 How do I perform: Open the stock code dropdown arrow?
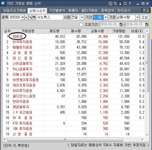pyautogui.click(x=23, y=17)
